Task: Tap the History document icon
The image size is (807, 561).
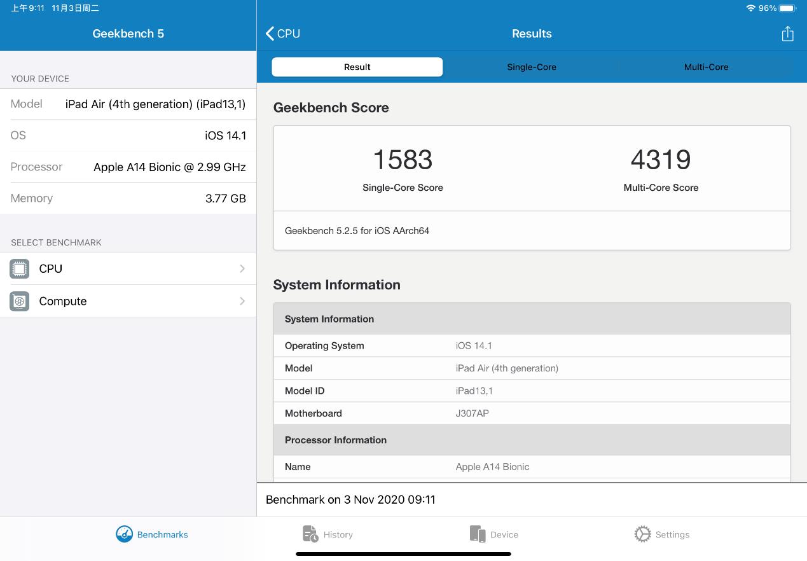Action: tap(310, 534)
